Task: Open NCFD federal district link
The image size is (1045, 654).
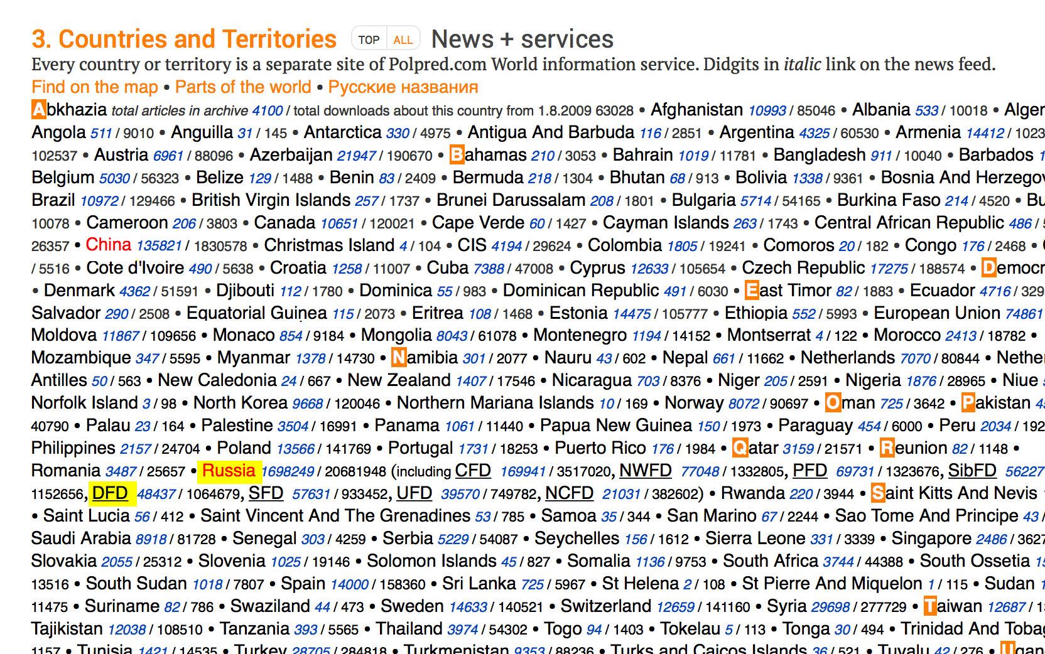Action: coord(569,494)
